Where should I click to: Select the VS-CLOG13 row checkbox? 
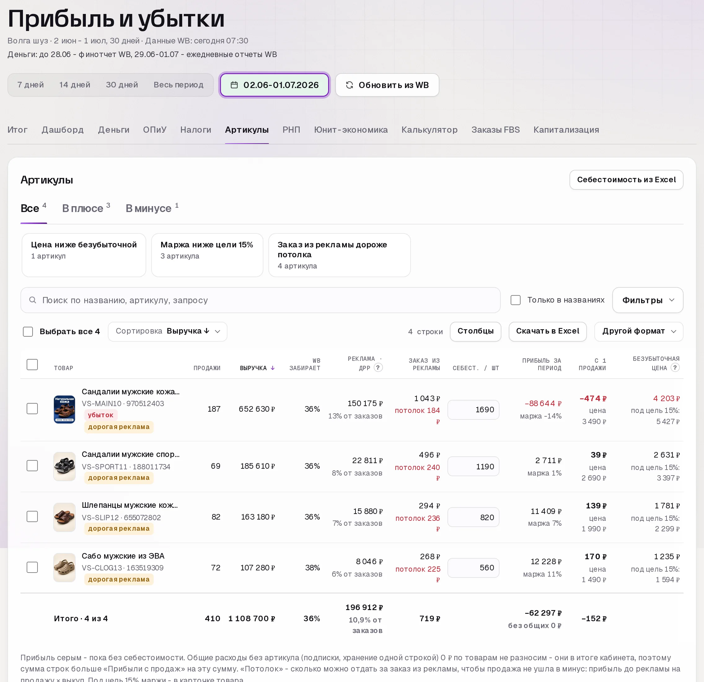pos(32,567)
